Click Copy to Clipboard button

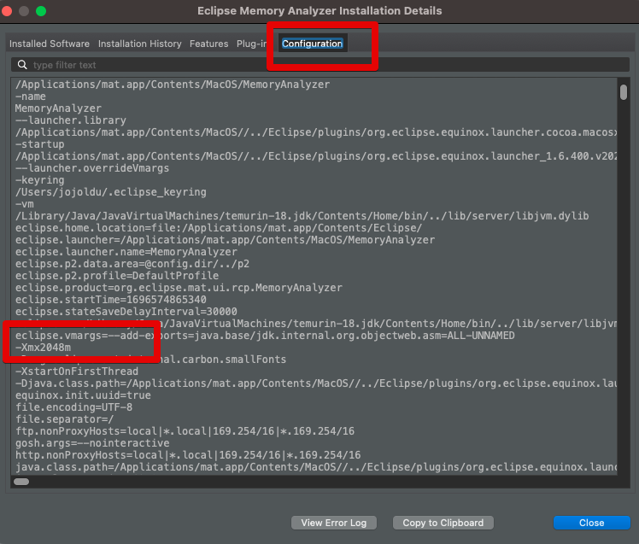tap(443, 523)
